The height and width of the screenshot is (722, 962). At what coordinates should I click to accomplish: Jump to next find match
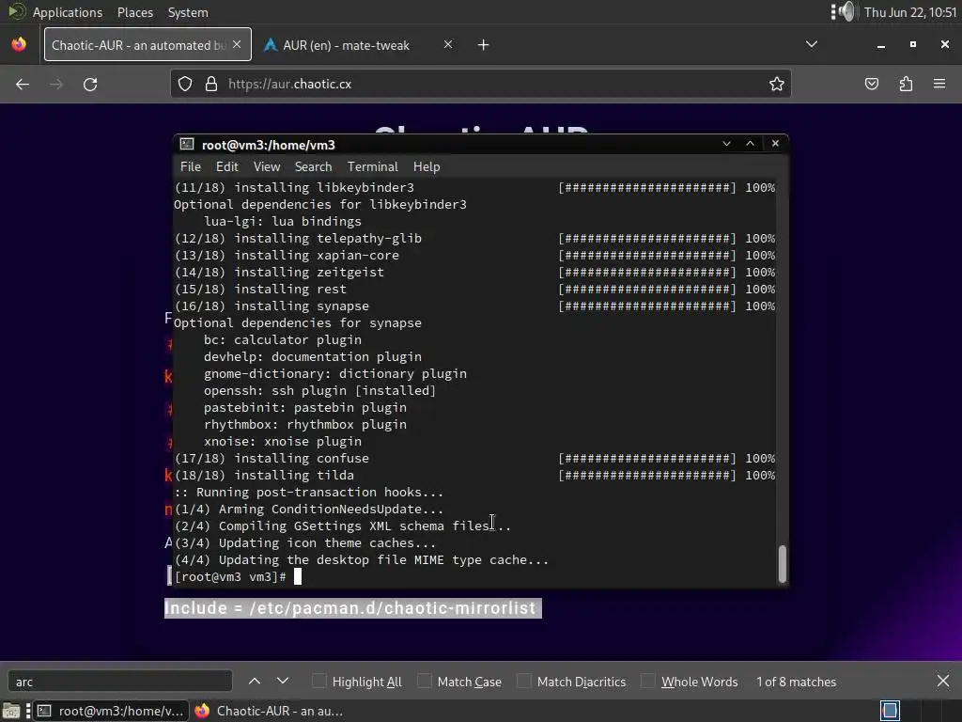[x=283, y=681]
